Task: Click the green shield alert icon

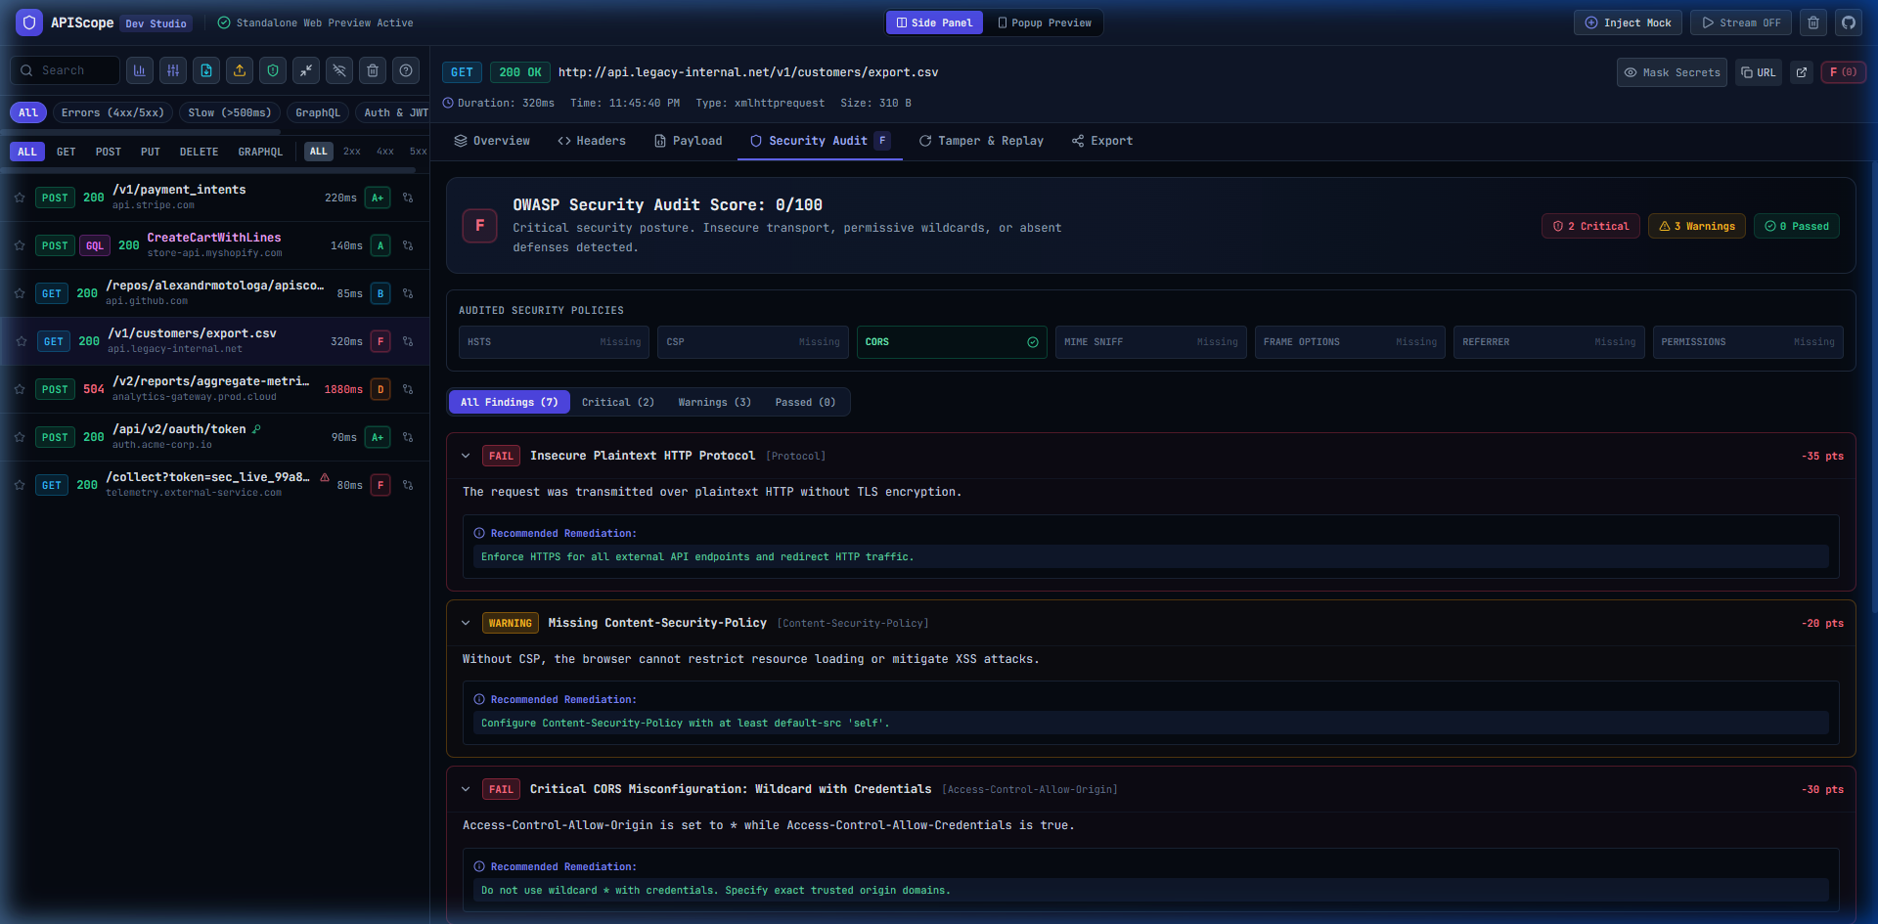Action: click(x=273, y=70)
